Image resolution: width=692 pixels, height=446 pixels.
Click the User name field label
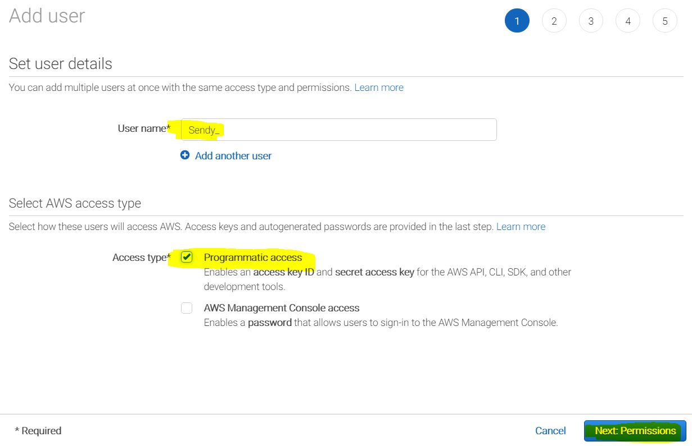[x=143, y=128]
